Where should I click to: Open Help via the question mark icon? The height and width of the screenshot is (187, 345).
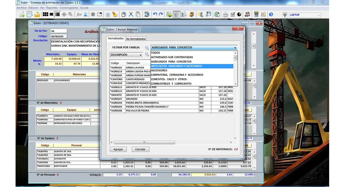tap(271, 14)
